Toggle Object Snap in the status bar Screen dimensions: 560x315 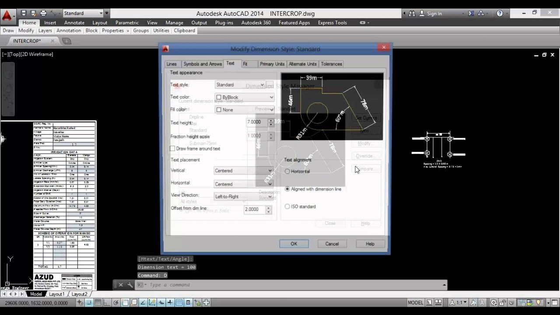tap(125, 302)
